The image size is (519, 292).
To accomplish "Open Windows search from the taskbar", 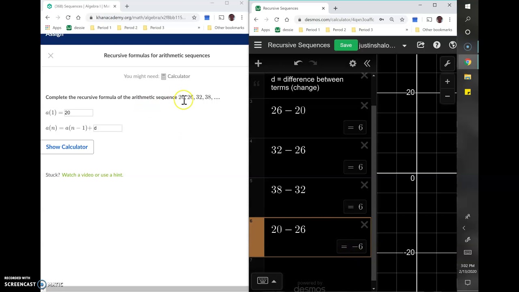I will pos(468,19).
